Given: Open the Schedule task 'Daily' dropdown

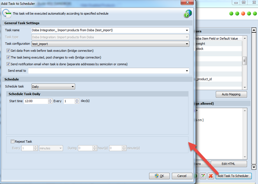Looking at the screenshot, I should point(53,87).
